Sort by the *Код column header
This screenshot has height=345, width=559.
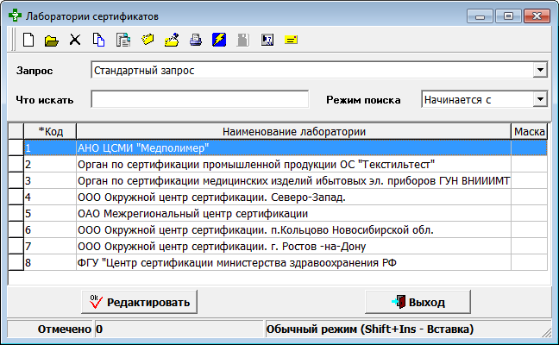(50, 131)
